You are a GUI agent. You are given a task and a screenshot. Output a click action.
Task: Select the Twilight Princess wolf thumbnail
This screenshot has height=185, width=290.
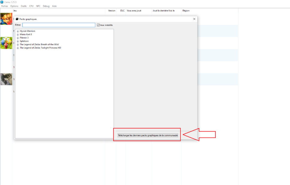coord(6,79)
